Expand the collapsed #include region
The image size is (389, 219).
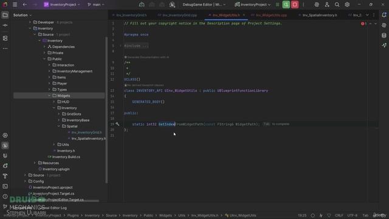120,46
